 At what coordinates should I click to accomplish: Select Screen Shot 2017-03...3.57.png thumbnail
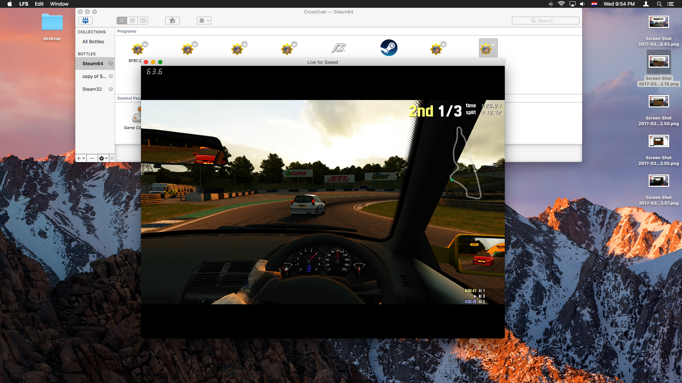(659, 181)
